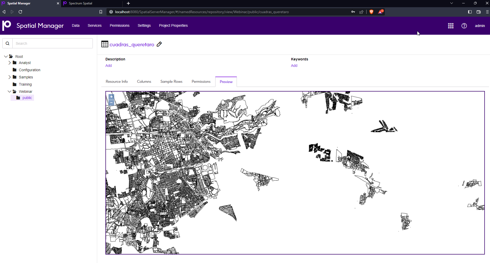
Task: Expand the Analyst folder
Action: (x=10, y=62)
